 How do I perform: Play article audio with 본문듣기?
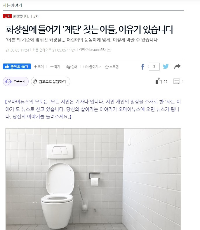point(16,81)
